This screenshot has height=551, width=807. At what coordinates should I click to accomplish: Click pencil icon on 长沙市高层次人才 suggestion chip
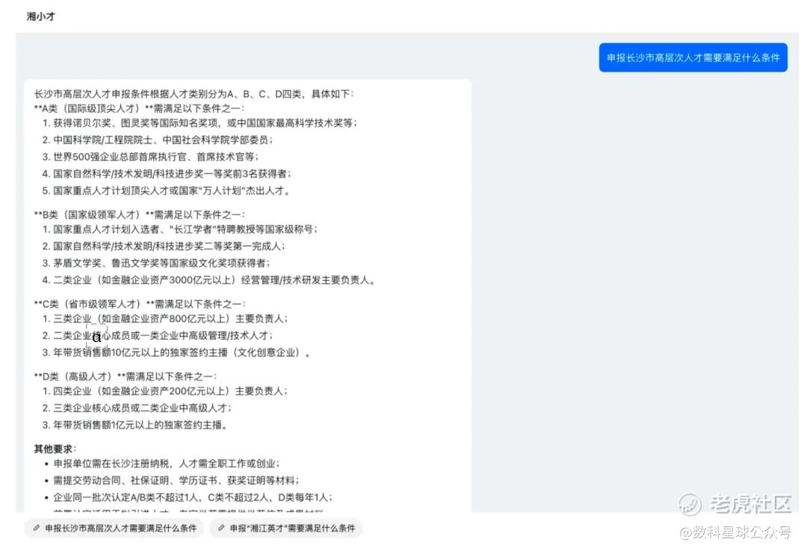pos(37,528)
